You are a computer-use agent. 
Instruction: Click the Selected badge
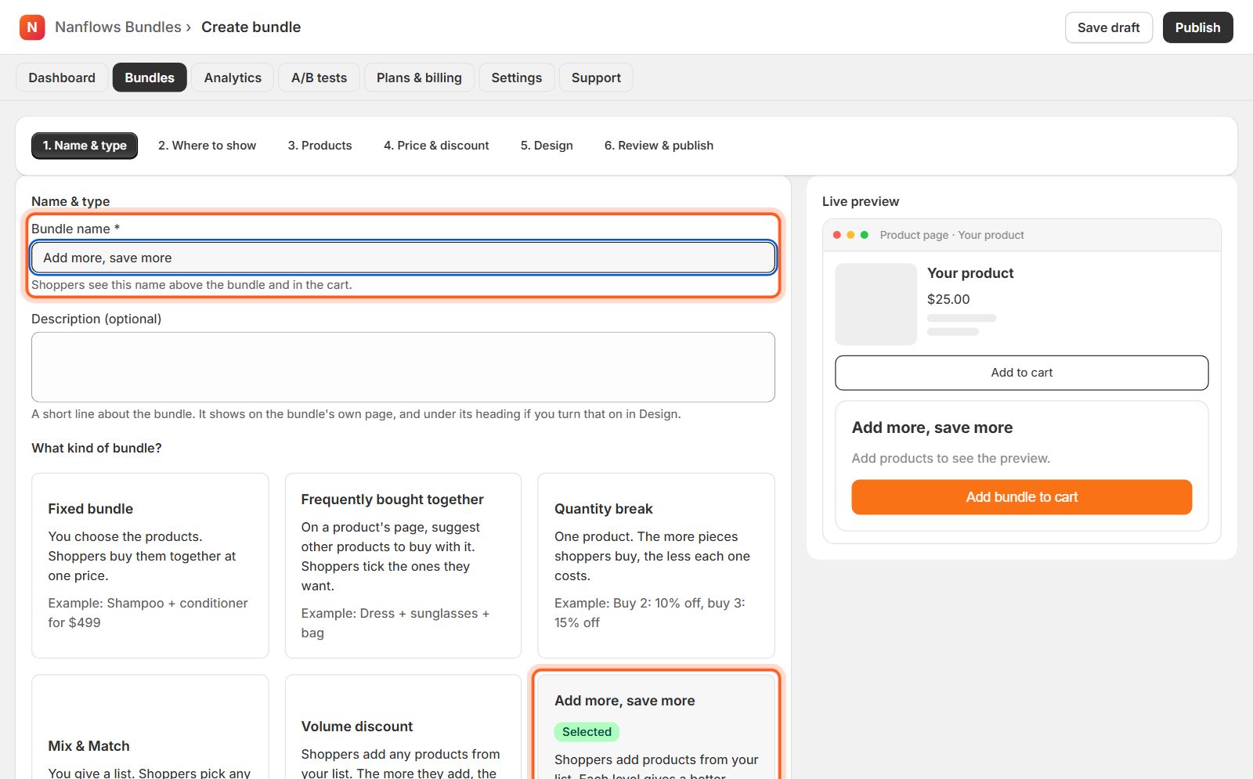click(587, 732)
